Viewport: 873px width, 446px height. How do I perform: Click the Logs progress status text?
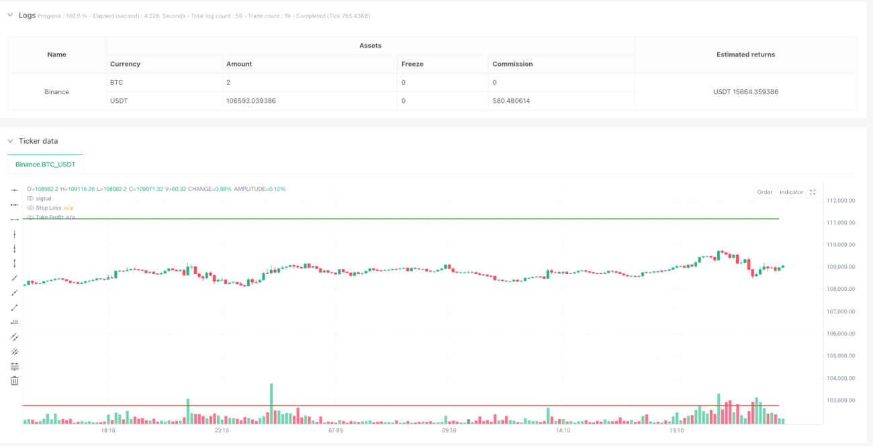coord(203,16)
